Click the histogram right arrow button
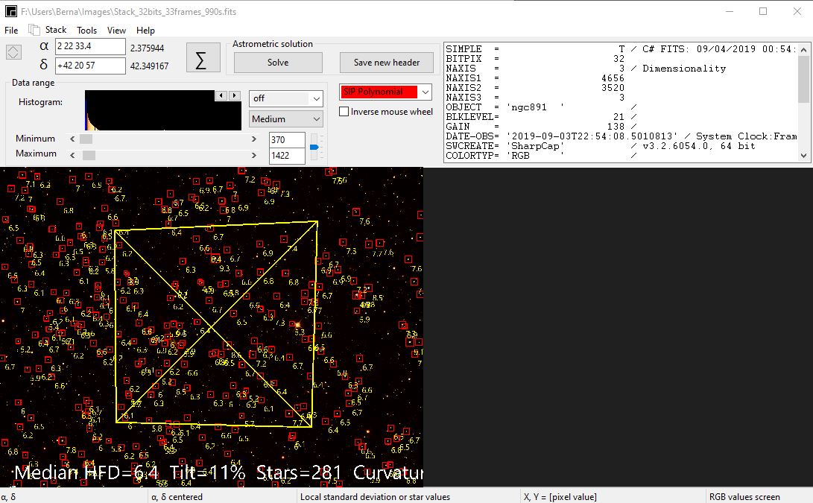Screen dimensions: 813x503 [234, 96]
